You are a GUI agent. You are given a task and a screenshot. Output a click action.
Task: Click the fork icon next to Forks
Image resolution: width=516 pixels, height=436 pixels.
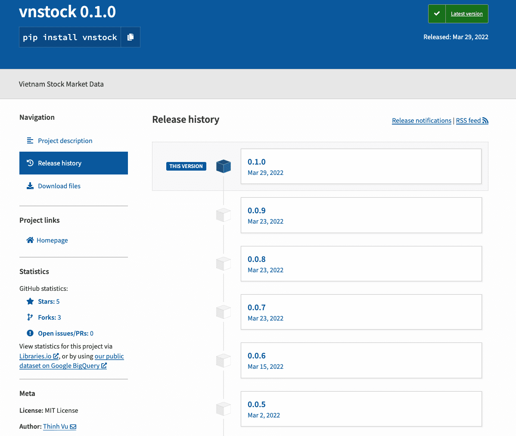[x=30, y=317]
